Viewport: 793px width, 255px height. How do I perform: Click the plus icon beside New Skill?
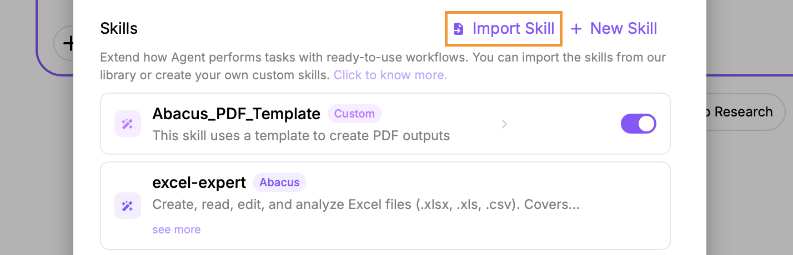[x=576, y=29]
